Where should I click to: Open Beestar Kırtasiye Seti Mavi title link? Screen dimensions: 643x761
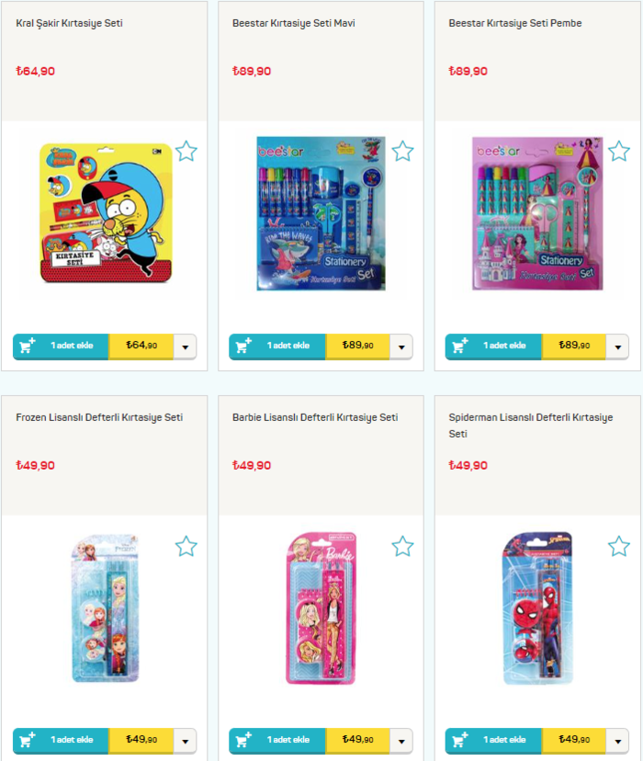click(x=293, y=23)
